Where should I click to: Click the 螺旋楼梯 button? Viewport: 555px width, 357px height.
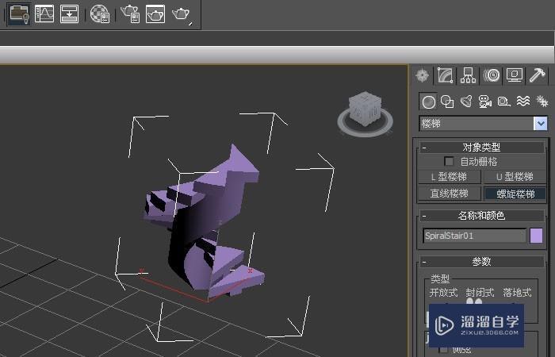click(x=515, y=194)
